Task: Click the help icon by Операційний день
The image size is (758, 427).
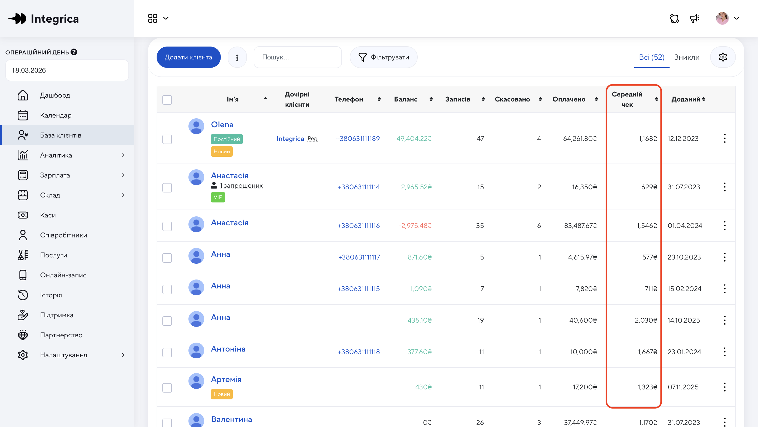Action: (74, 52)
